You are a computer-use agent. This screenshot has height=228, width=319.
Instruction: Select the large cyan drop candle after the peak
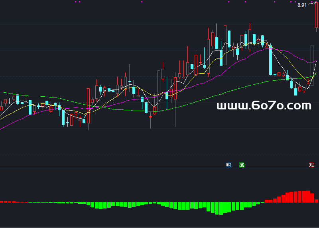[x=270, y=60]
